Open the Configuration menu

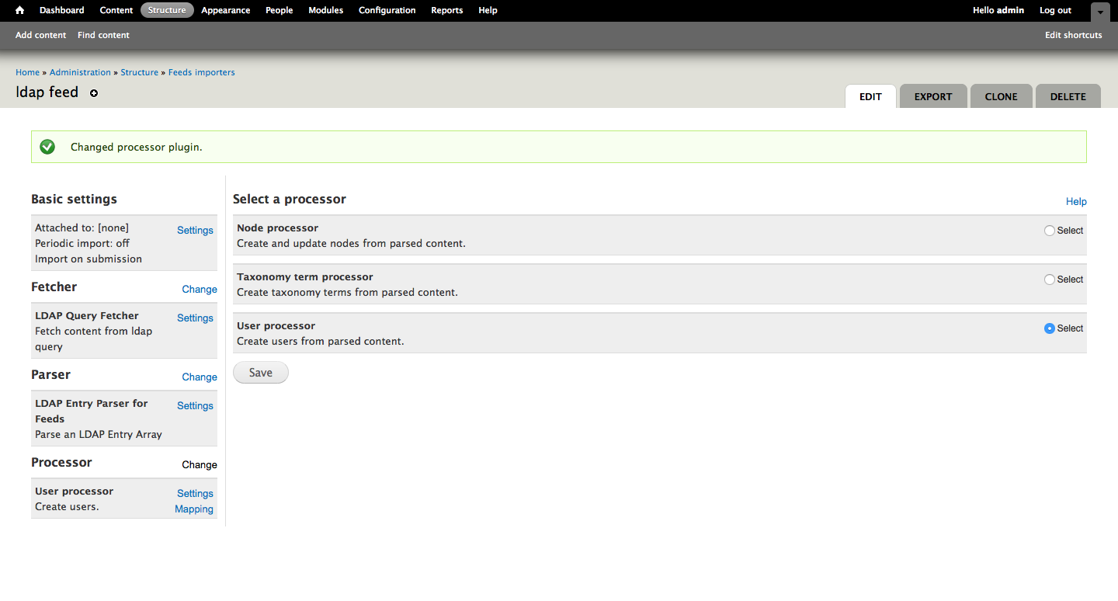[387, 10]
